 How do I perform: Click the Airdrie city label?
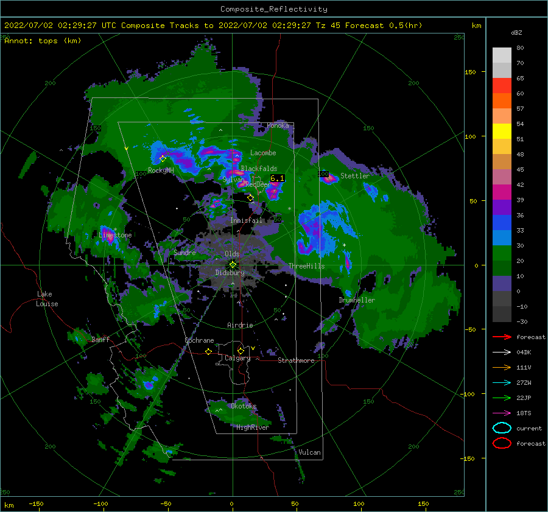pyautogui.click(x=240, y=325)
